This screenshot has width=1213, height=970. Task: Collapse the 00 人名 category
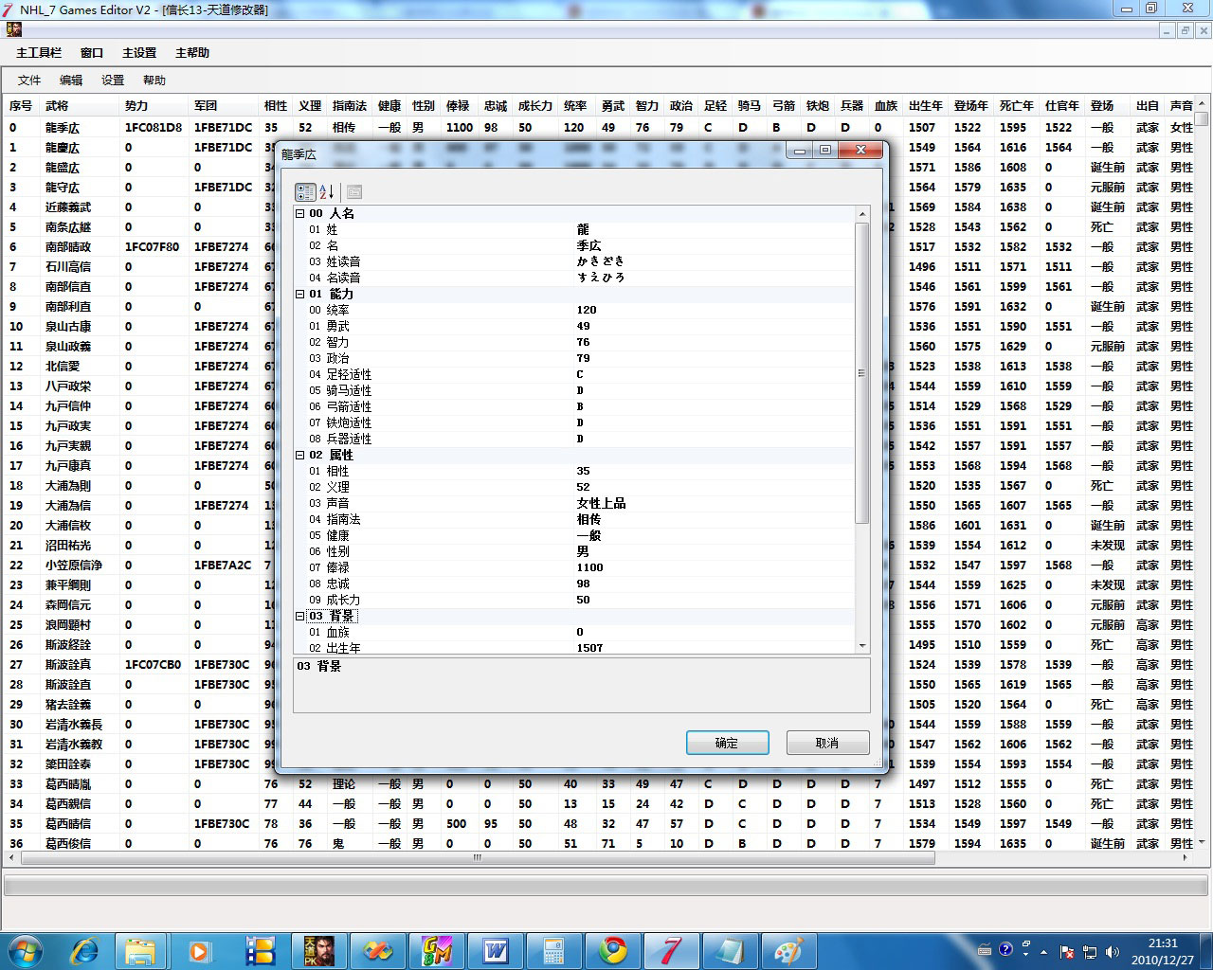click(300, 214)
